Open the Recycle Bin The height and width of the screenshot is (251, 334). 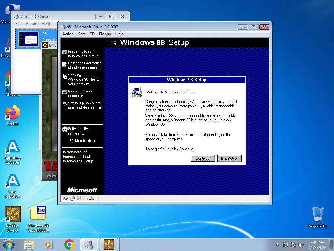tap(318, 217)
